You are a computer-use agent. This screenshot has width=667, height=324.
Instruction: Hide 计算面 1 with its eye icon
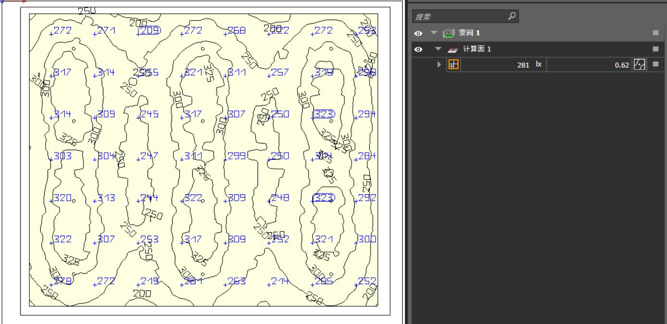[419, 49]
